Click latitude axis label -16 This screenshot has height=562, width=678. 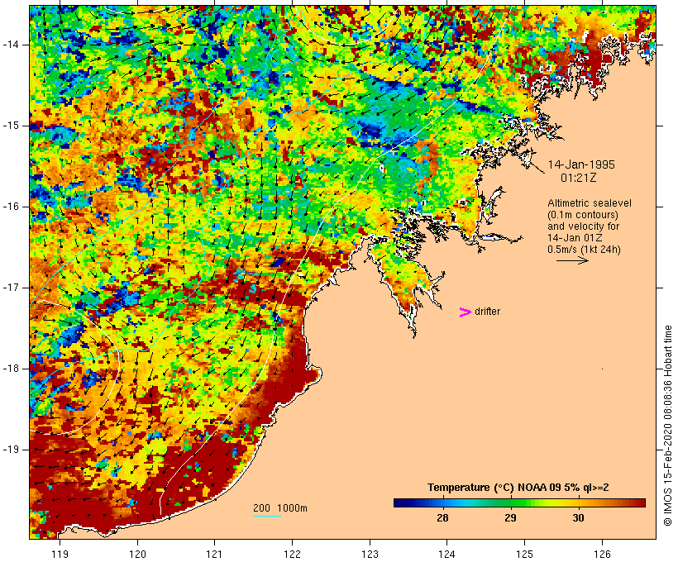click(11, 207)
